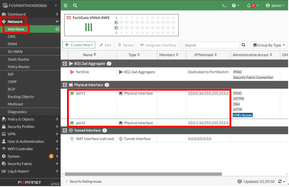Click Integrate Interface button
The width and height of the screenshot is (289, 187).
point(158,45)
